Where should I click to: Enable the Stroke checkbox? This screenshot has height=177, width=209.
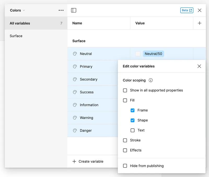(125, 140)
